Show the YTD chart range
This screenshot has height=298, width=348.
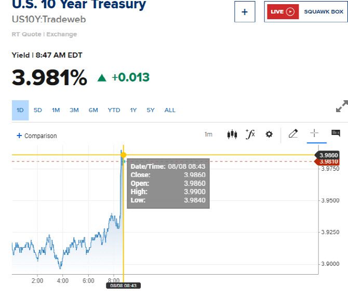114,110
